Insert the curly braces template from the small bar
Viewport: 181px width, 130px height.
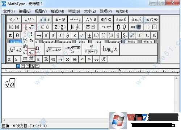click(111, 35)
